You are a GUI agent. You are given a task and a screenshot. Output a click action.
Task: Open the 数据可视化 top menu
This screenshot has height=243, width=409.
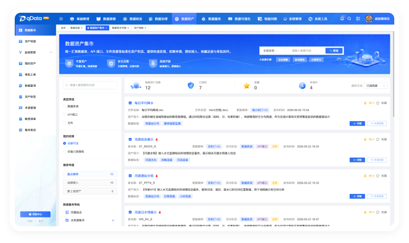tap(239, 19)
